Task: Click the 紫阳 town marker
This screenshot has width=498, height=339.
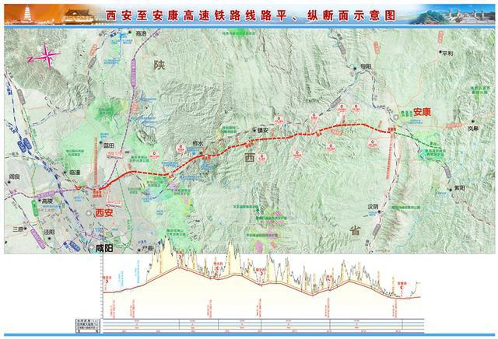Action: click(x=462, y=187)
